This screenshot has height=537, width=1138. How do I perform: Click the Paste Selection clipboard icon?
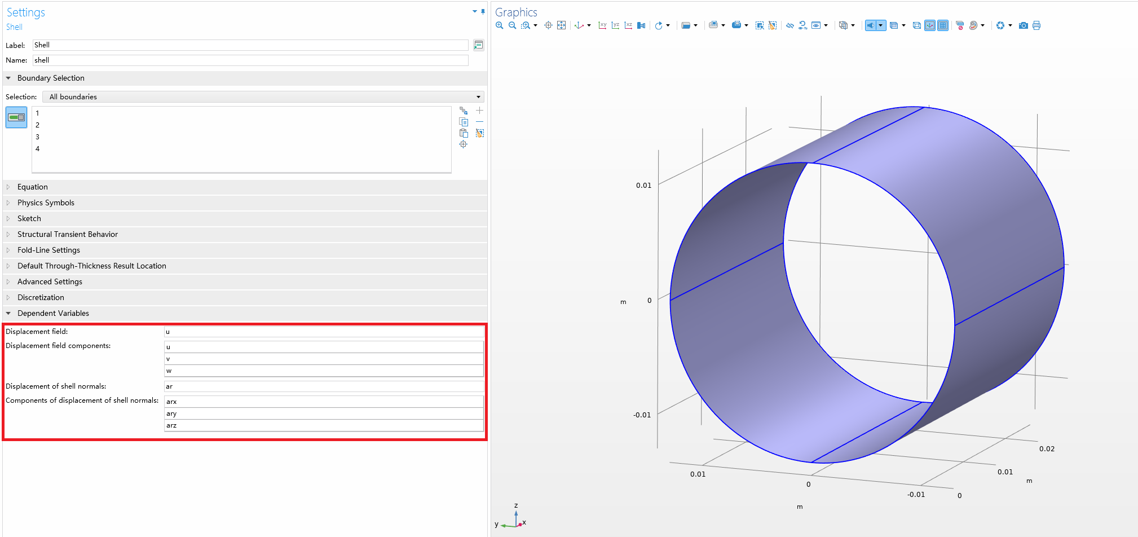click(464, 133)
